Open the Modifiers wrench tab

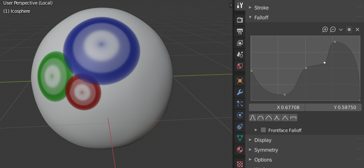(x=240, y=92)
